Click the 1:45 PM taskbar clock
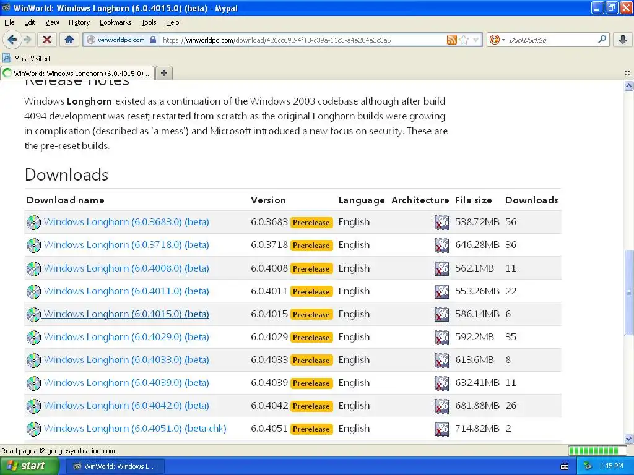 tap(611, 466)
